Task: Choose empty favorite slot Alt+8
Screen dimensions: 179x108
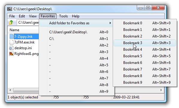Action: (76, 85)
